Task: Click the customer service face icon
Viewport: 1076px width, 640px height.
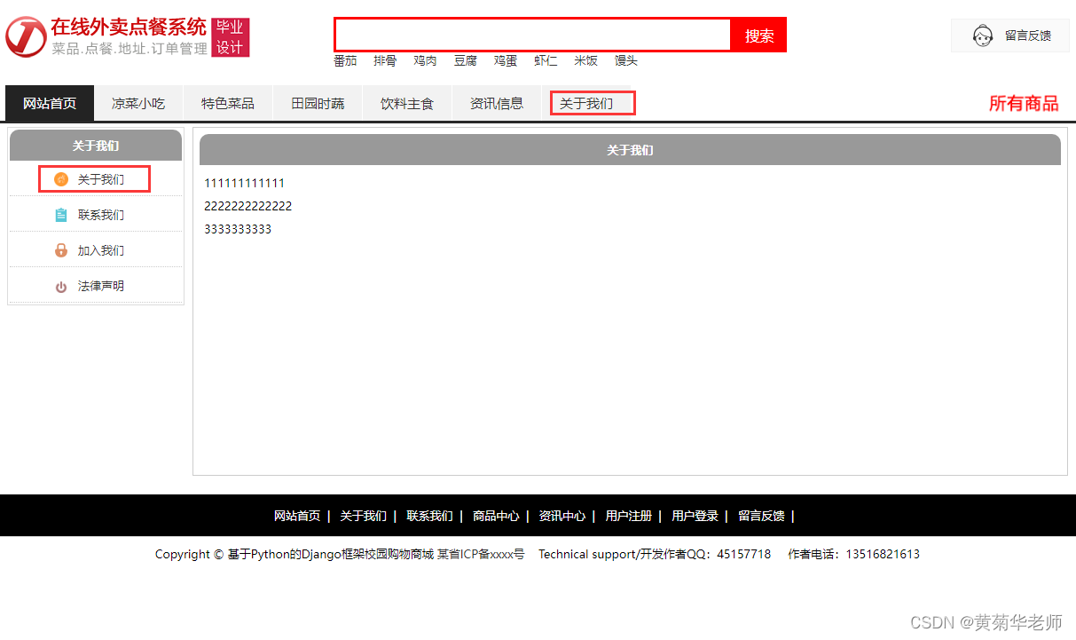Action: tap(982, 36)
